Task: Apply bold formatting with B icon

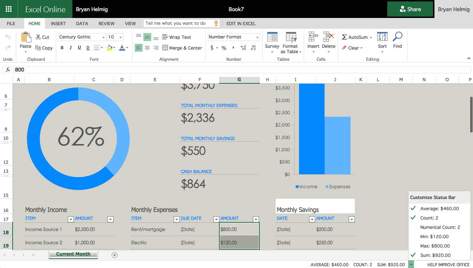Action: [x=62, y=48]
